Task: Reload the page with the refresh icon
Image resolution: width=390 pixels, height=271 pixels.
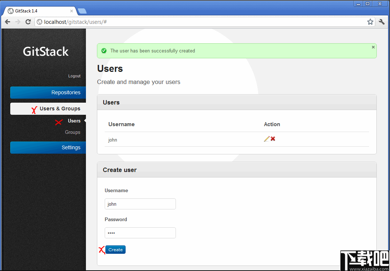Action: tap(28, 22)
